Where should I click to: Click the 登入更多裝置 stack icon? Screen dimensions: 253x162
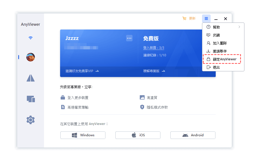click(63, 97)
